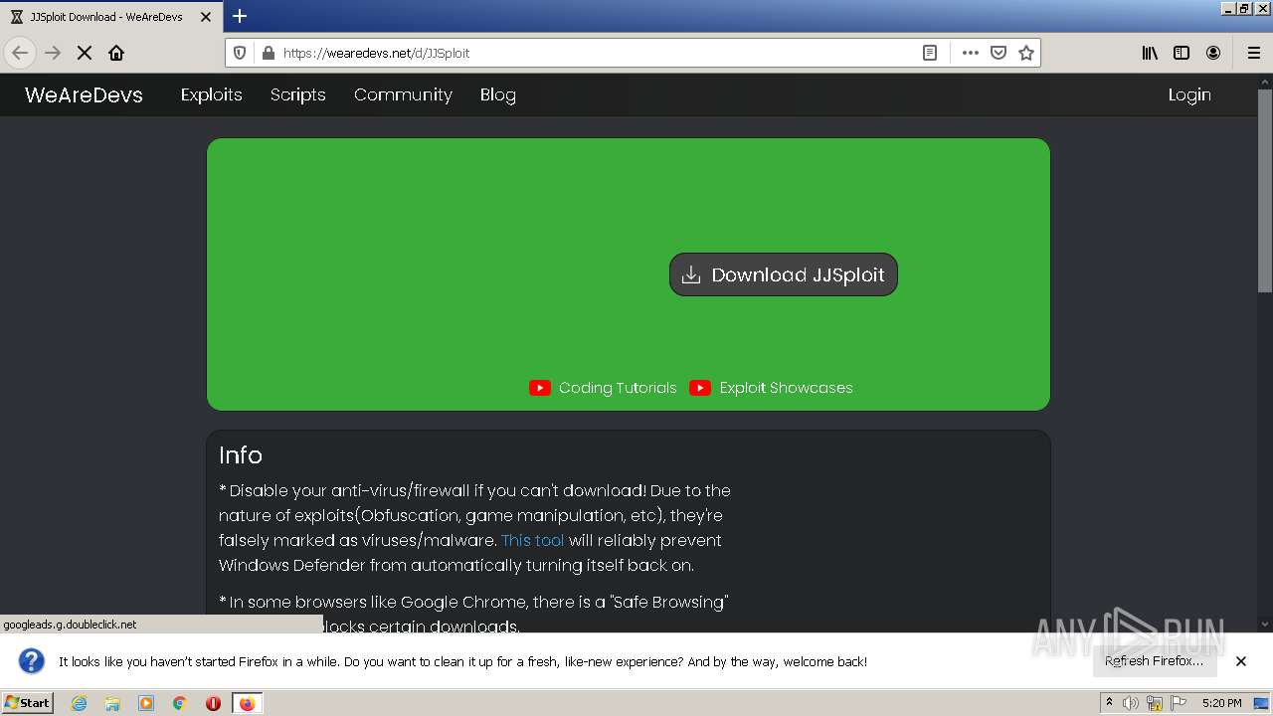The image size is (1273, 716).
Task: Open a new browser tab
Action: coord(240,16)
